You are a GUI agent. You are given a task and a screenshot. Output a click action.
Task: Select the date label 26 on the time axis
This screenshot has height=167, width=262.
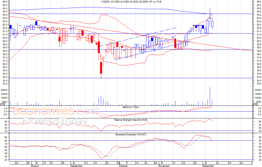63,163
